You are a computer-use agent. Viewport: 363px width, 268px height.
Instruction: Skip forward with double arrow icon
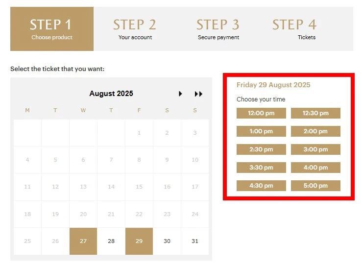(198, 94)
